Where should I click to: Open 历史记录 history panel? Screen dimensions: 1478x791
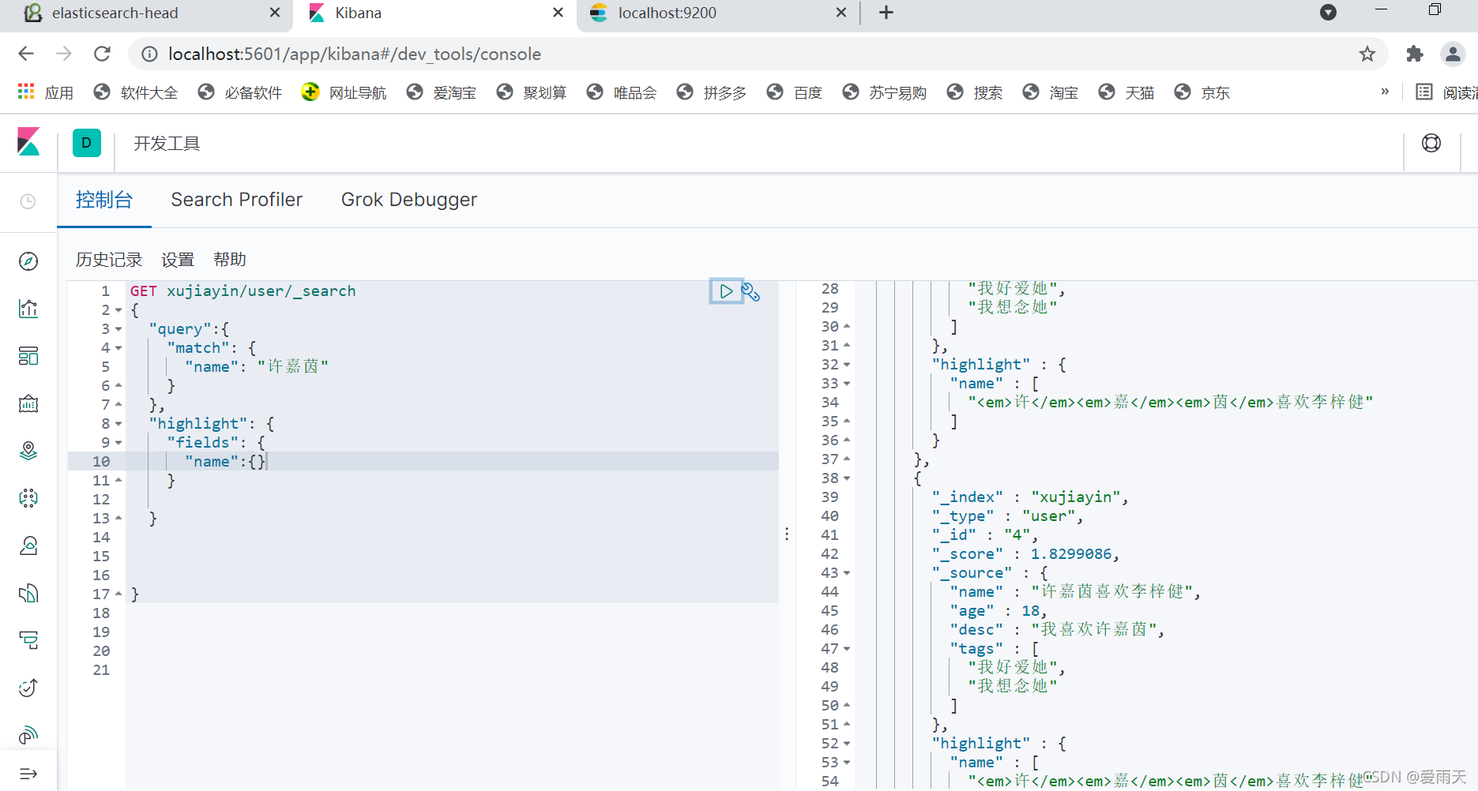click(109, 260)
